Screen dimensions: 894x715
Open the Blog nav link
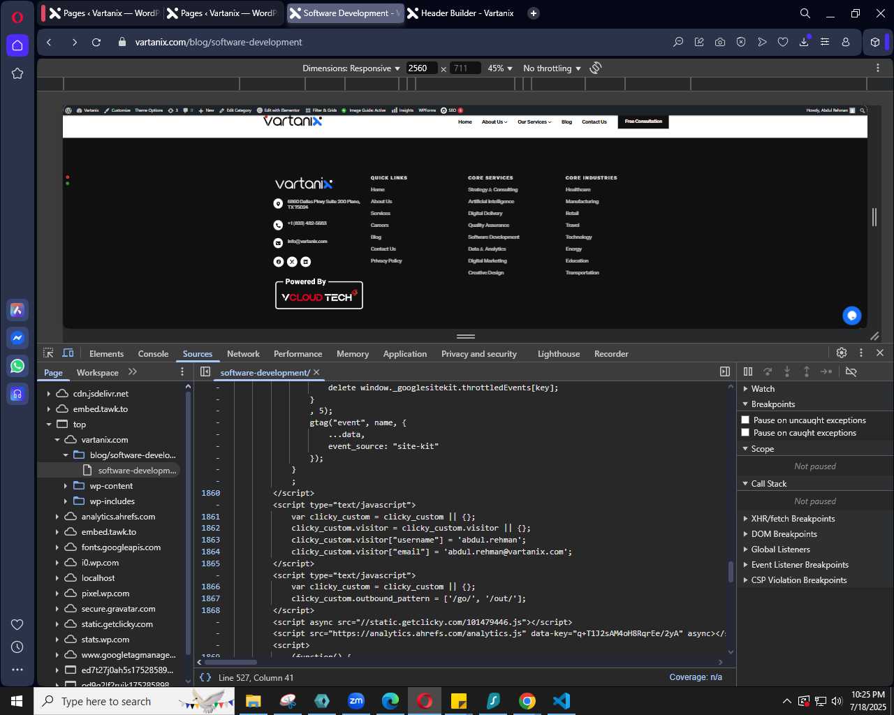[x=566, y=122]
